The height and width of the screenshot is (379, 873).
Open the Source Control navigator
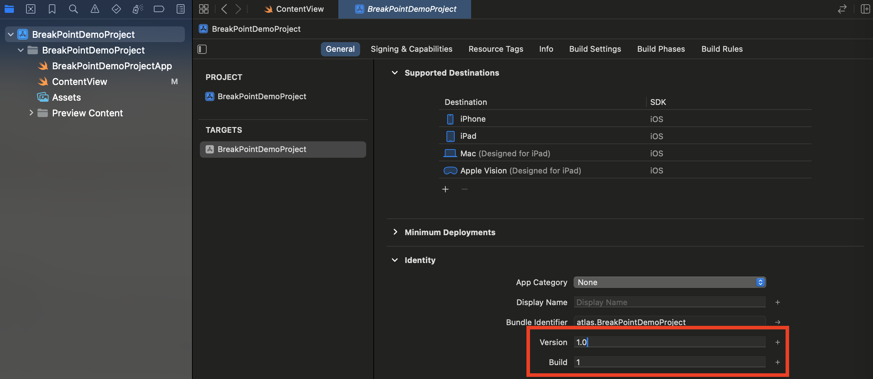coord(31,9)
